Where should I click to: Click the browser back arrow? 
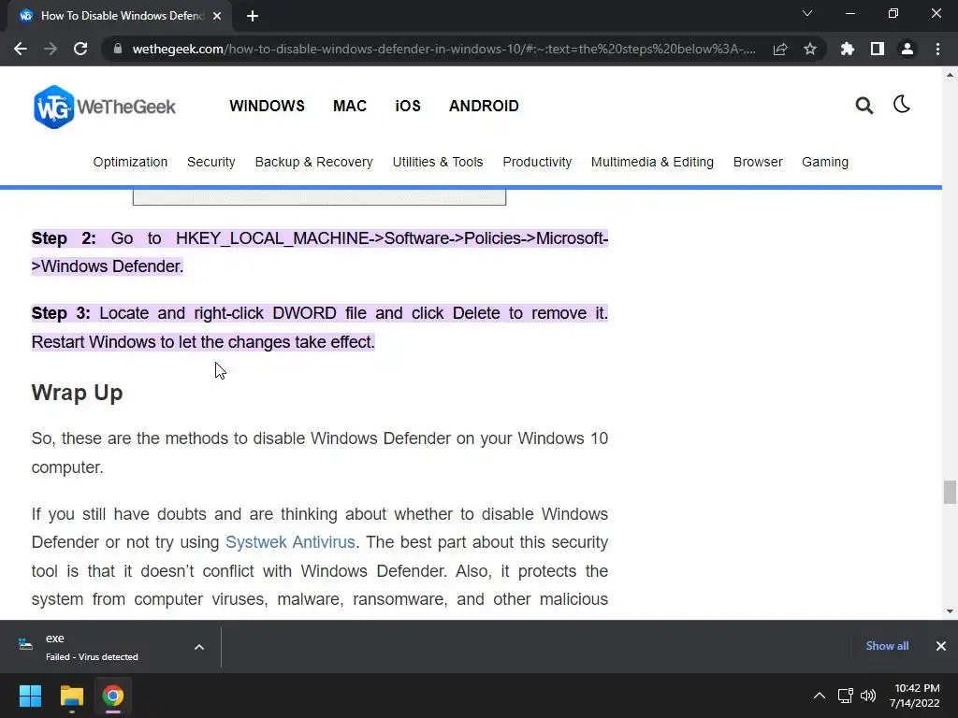tap(21, 49)
